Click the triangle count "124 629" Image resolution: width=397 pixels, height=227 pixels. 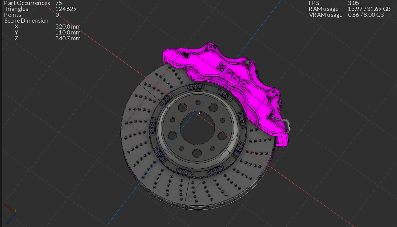coord(66,9)
